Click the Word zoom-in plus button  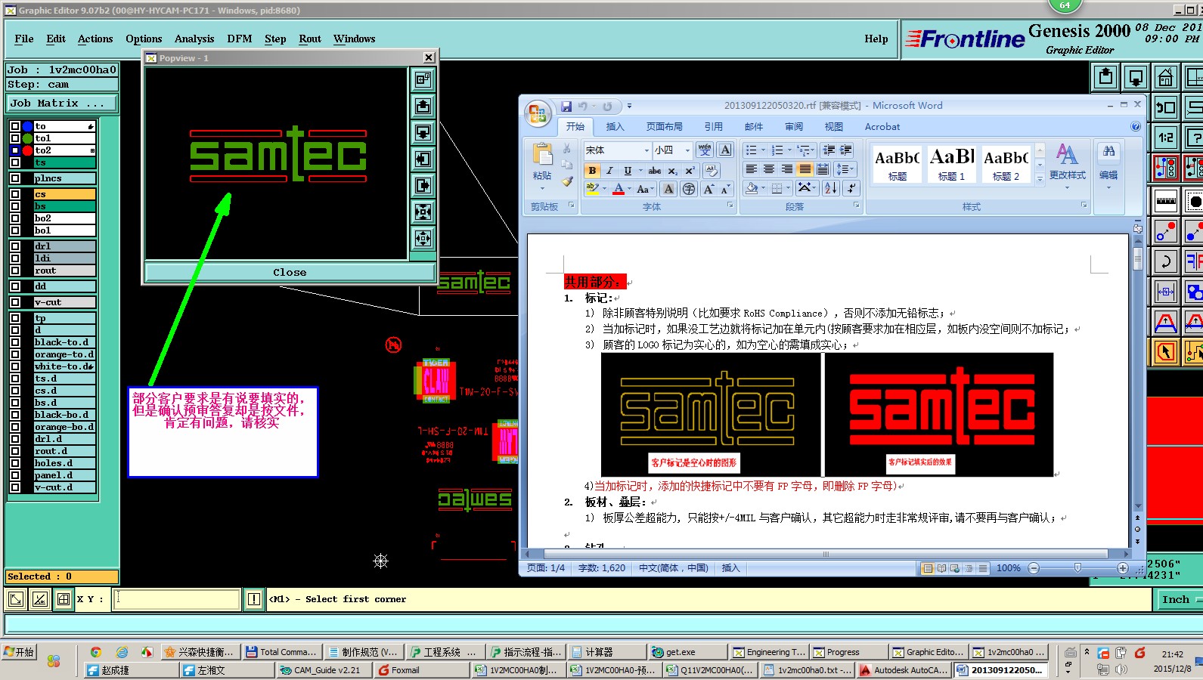coord(1123,568)
